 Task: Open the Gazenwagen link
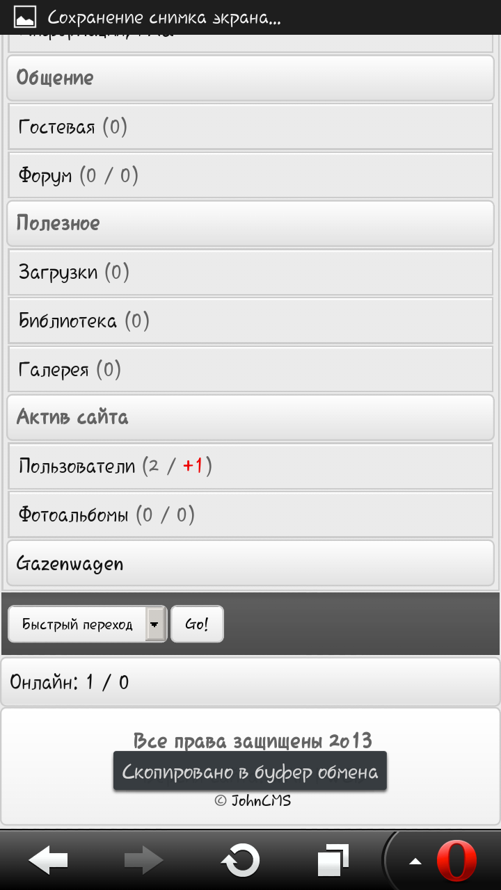[70, 563]
